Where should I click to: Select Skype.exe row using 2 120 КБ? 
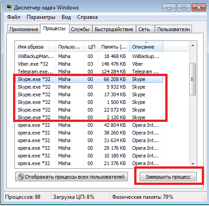point(89,117)
